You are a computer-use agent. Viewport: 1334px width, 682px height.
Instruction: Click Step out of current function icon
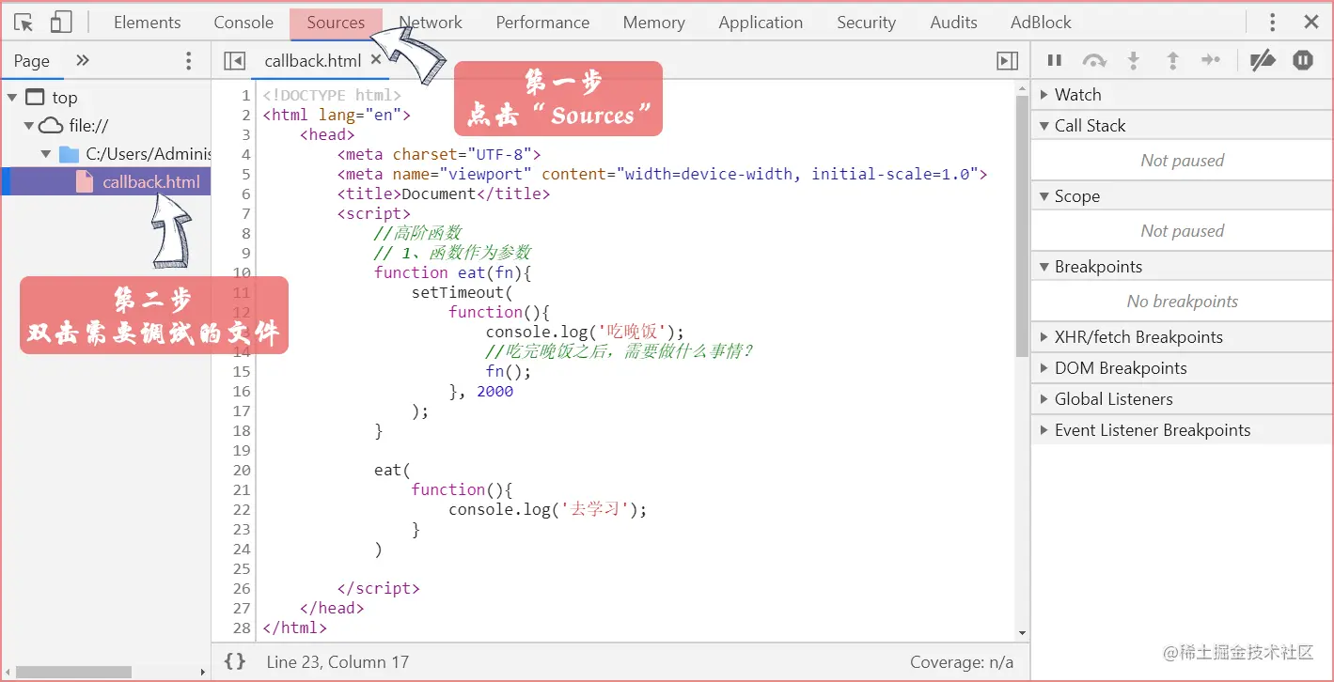1172,61
